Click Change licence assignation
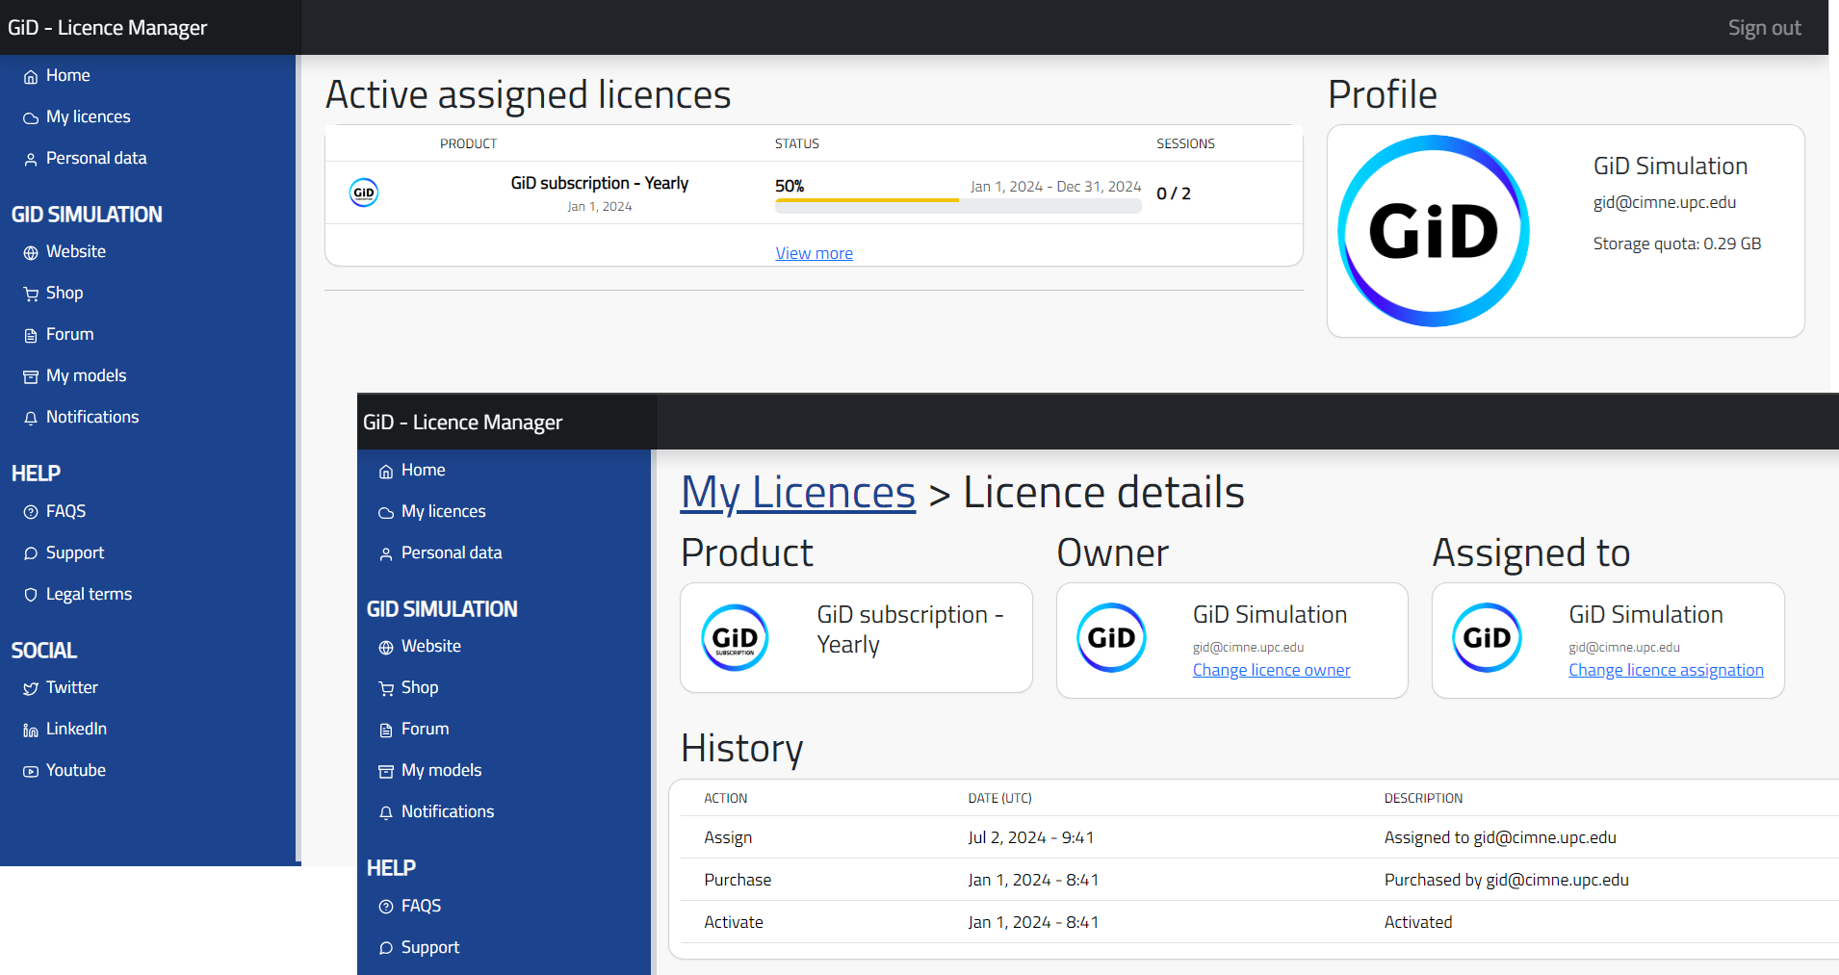1839x975 pixels. pos(1666,669)
